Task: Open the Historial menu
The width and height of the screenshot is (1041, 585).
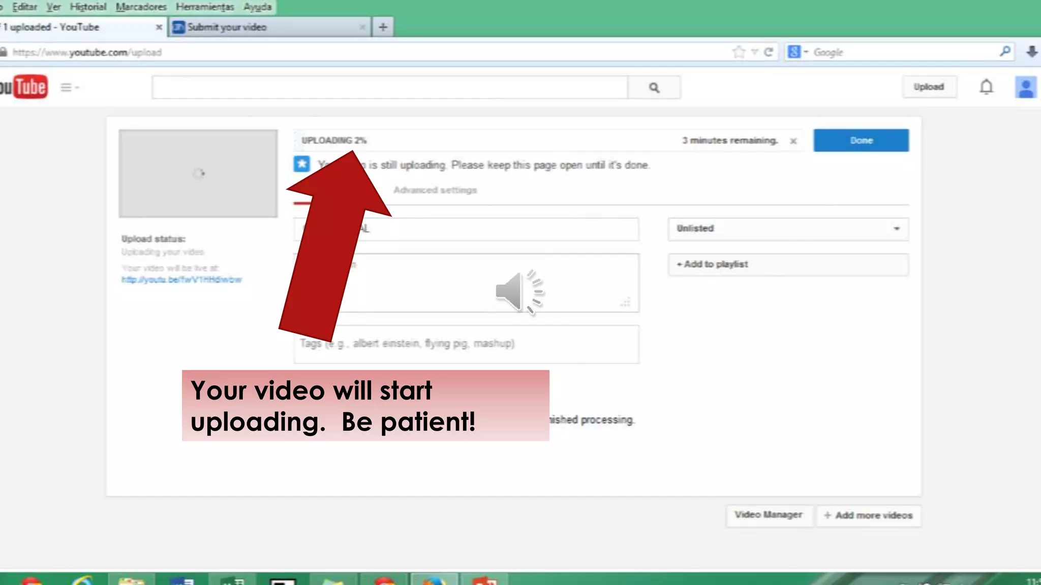Action: [88, 7]
